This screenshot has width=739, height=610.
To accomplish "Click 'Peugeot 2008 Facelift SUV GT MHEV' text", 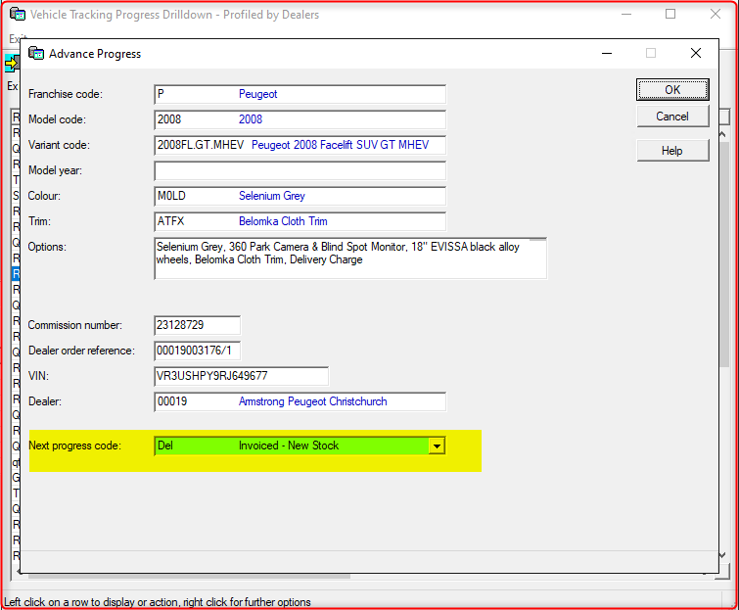I will point(341,145).
